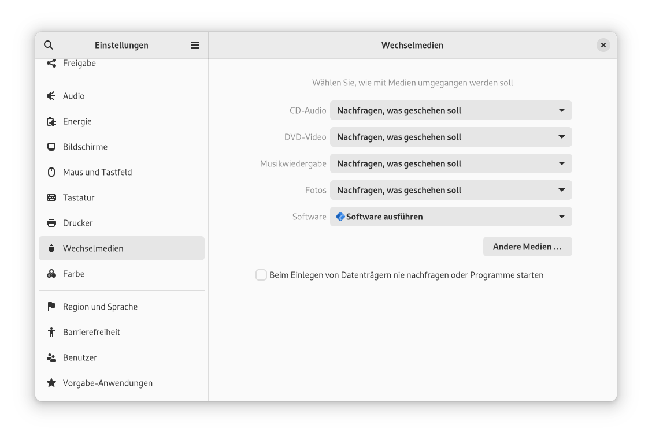Click the Audio speaker icon

pos(51,96)
